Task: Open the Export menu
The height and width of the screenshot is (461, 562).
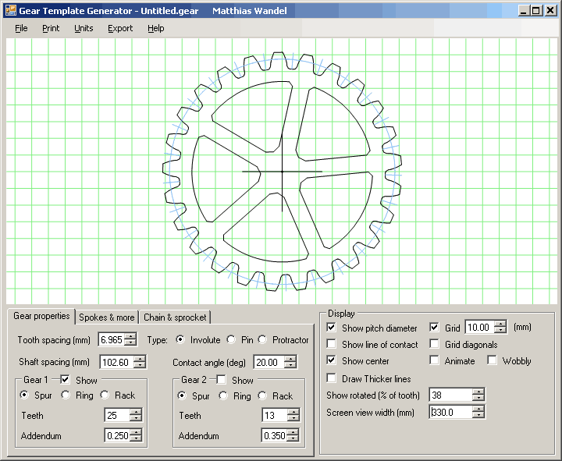Action: 120,28
